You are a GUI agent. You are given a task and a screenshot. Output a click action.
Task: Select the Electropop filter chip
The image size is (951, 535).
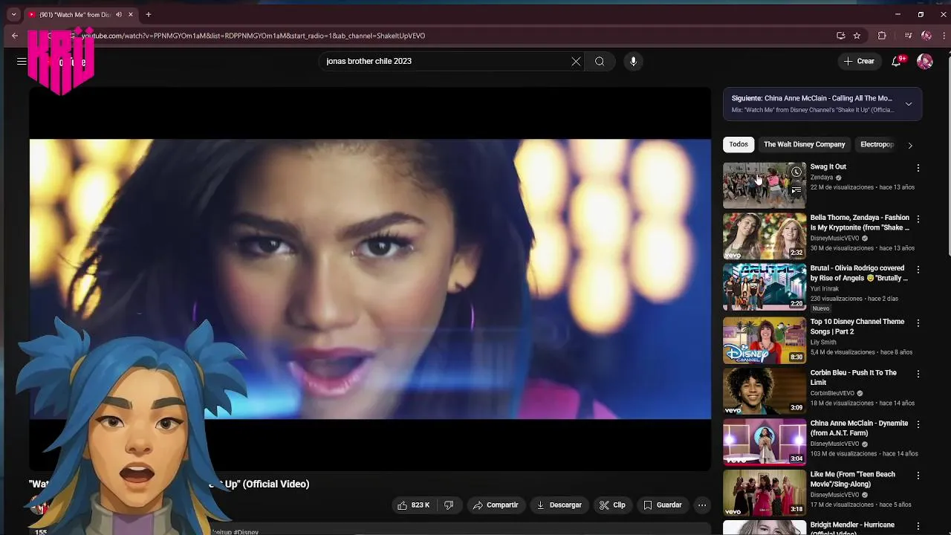click(877, 144)
